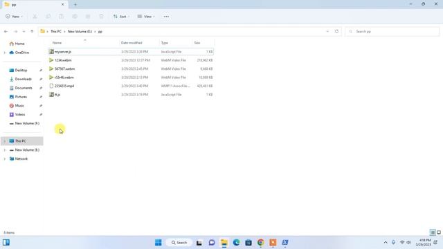
Task: Click the Cut icon in the toolbar
Action: point(35,17)
